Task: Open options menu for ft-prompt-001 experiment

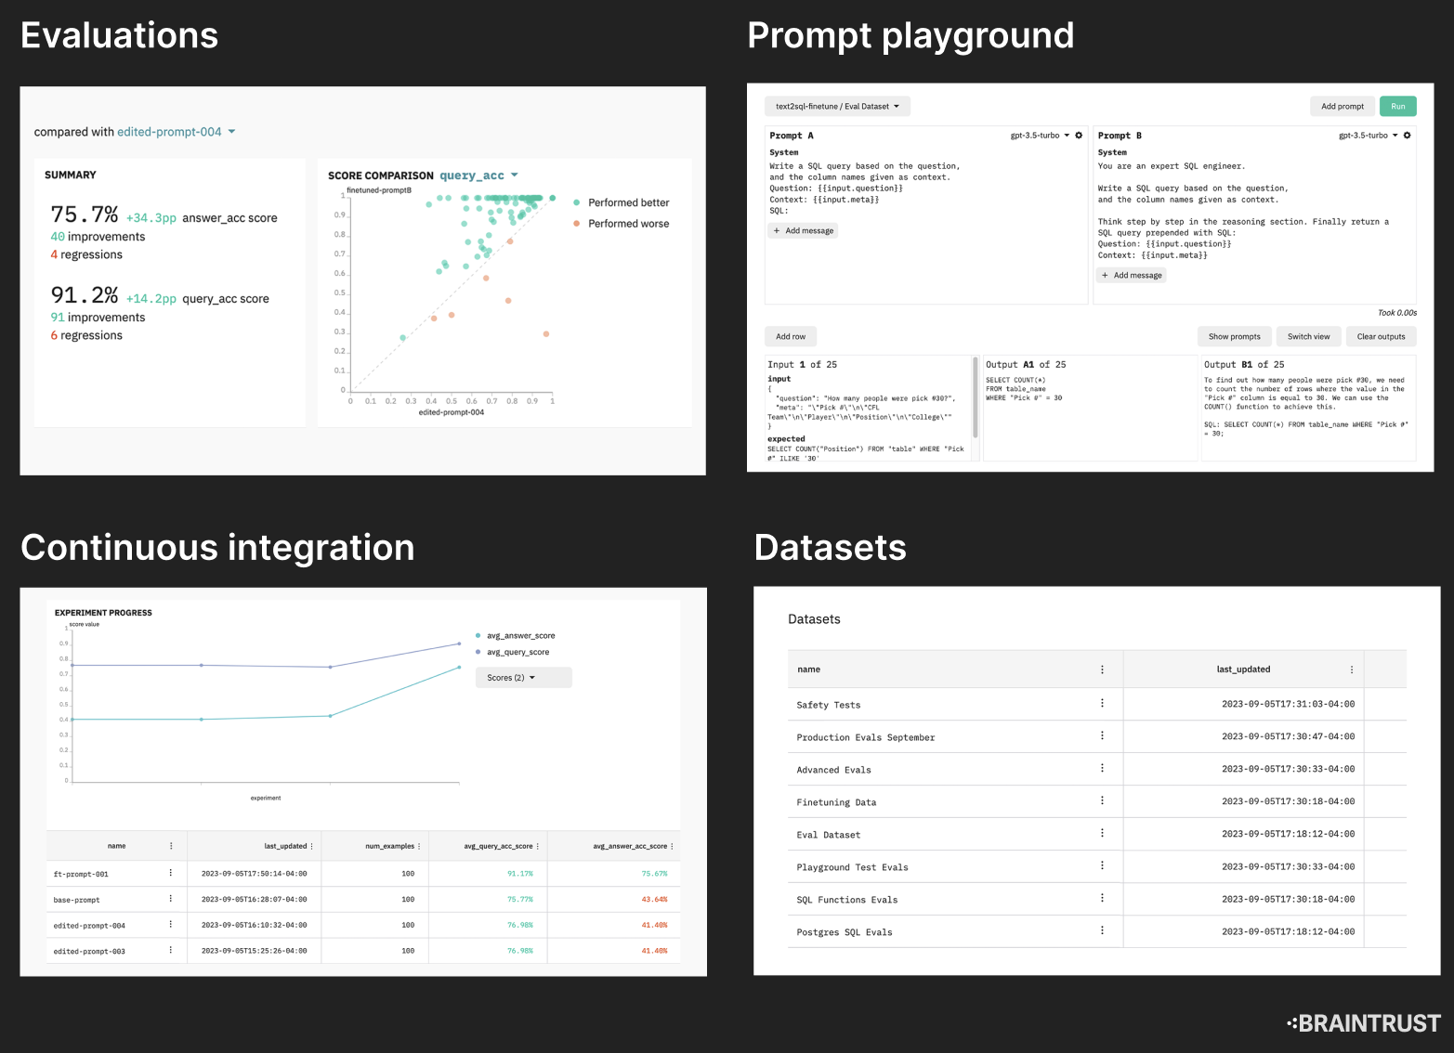Action: pyautogui.click(x=170, y=873)
